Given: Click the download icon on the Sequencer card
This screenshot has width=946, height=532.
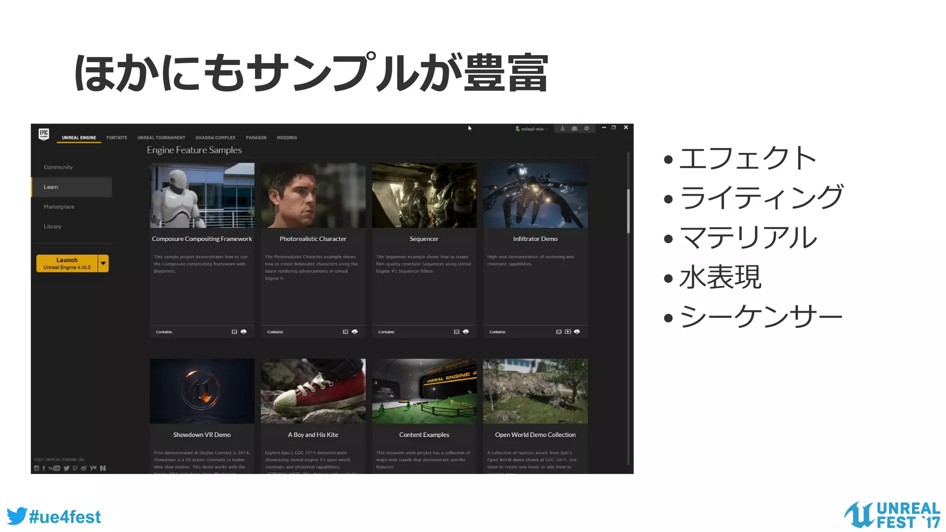Looking at the screenshot, I should (466, 332).
